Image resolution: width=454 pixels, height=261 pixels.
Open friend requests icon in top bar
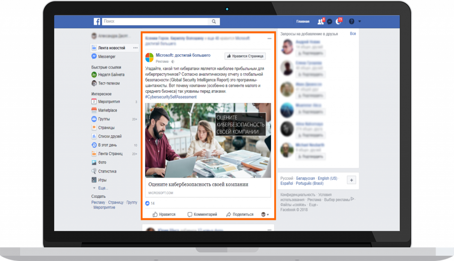(321, 22)
